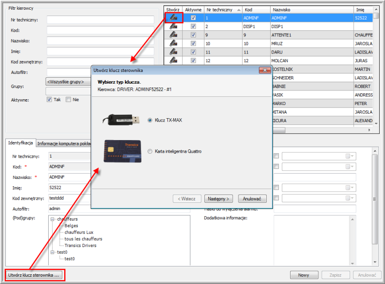Click create-key icon for DISP1 row

coord(173,27)
